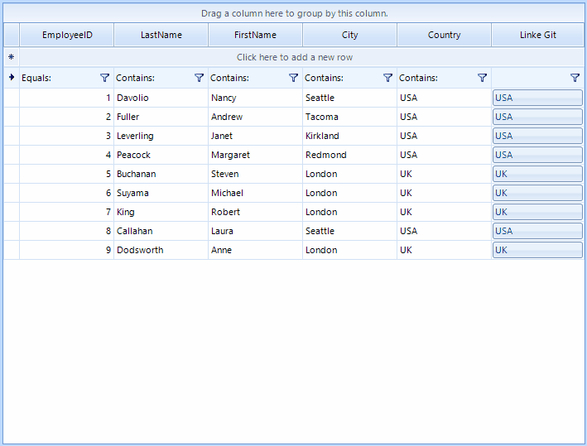Screen dimensions: 587x446
Task: Click the new row asterisk indicator
Action: 12,57
